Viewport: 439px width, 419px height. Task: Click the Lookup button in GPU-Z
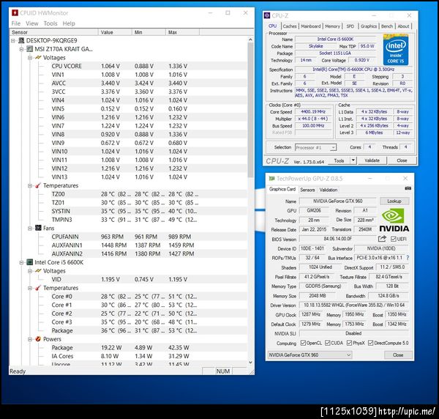(394, 201)
